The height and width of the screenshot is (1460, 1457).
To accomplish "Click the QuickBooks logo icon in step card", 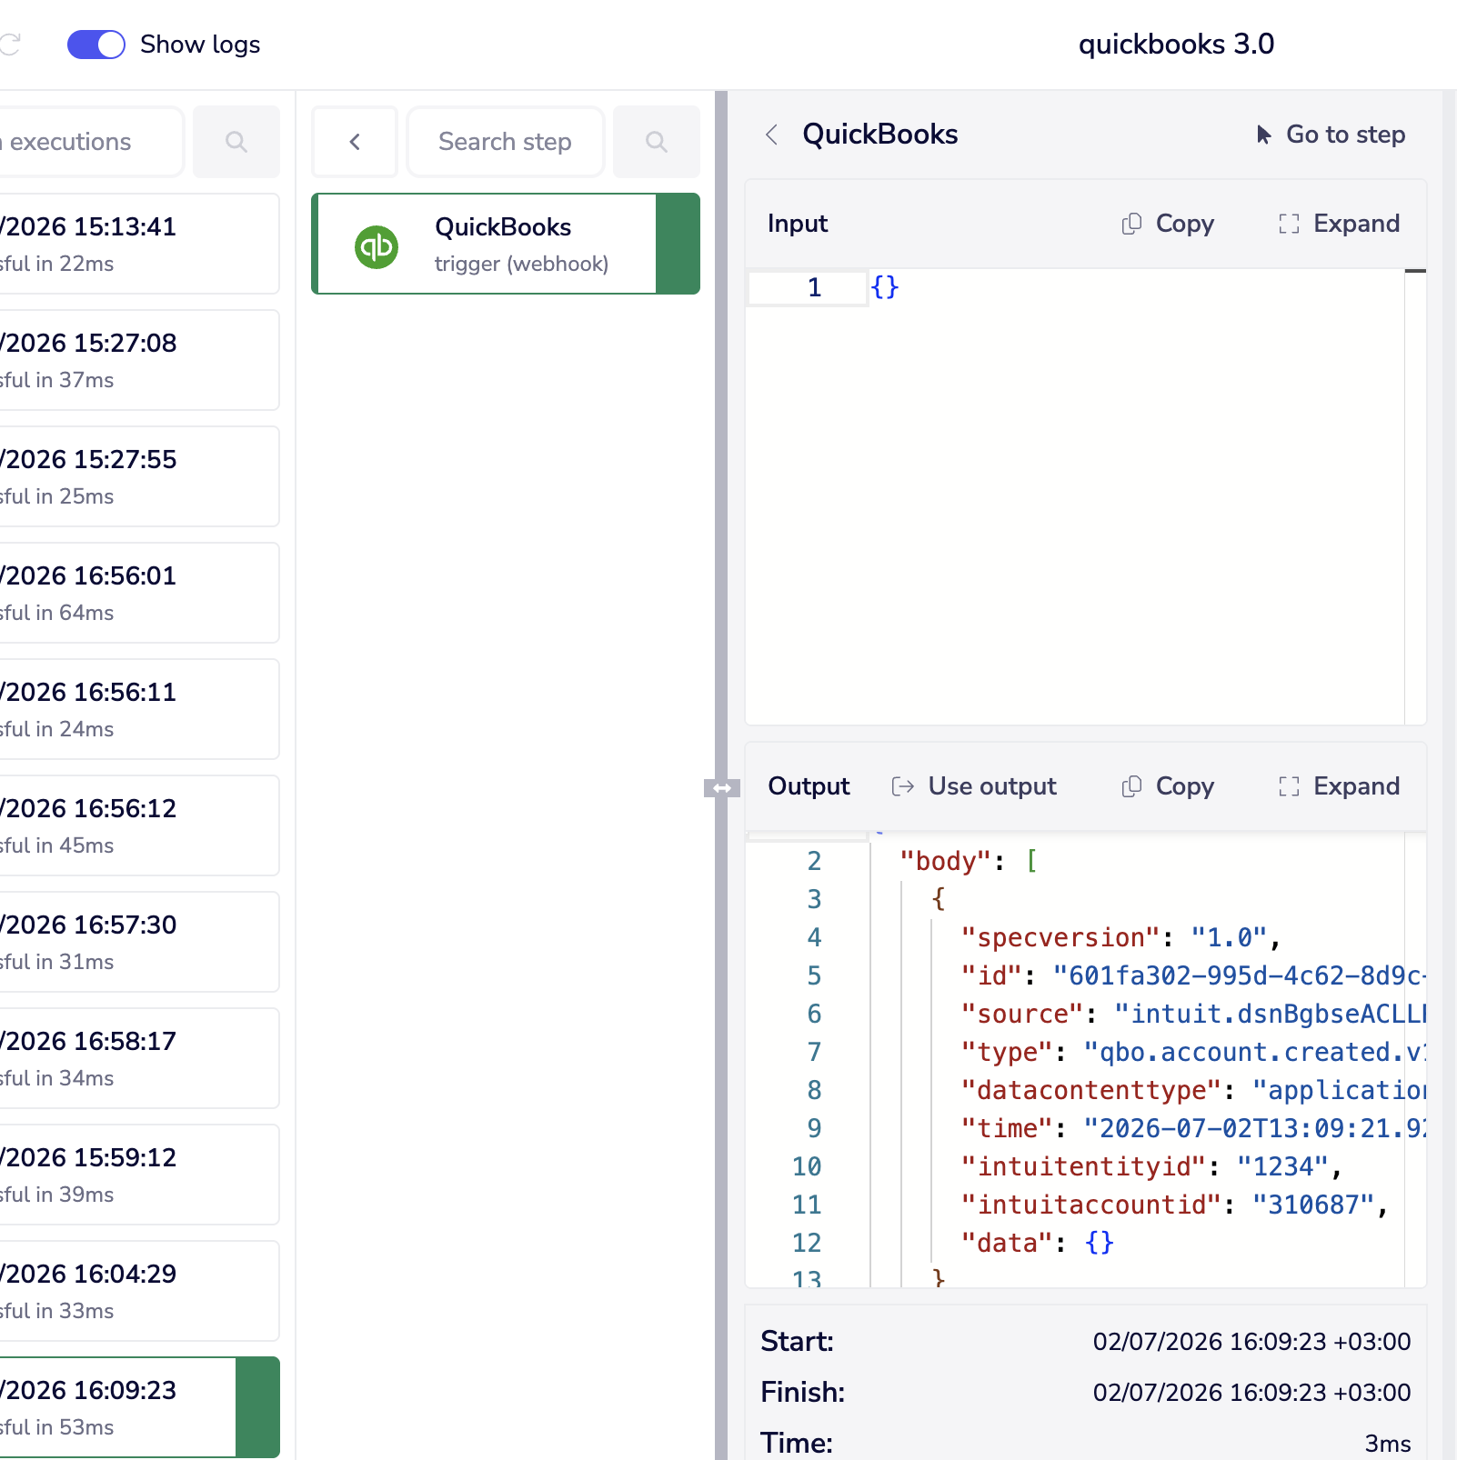I will (x=377, y=246).
